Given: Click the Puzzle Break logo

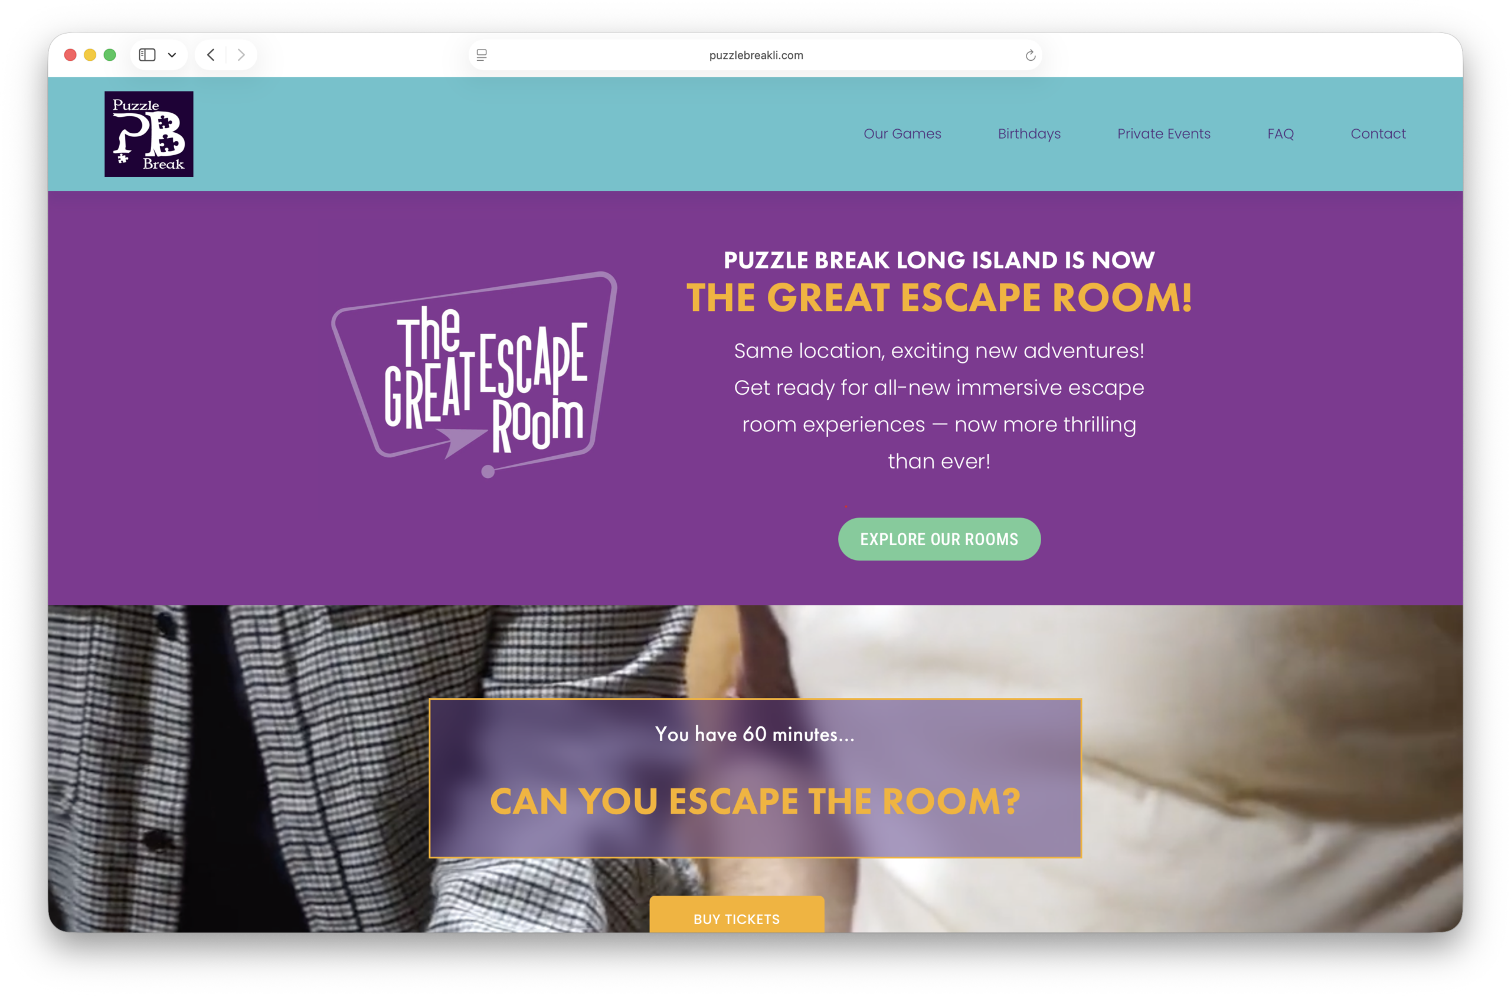Looking at the screenshot, I should 149,134.
